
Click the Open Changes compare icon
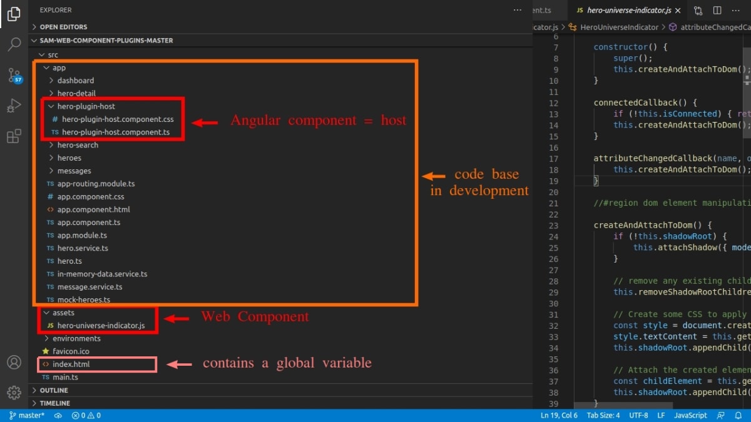[x=698, y=10]
